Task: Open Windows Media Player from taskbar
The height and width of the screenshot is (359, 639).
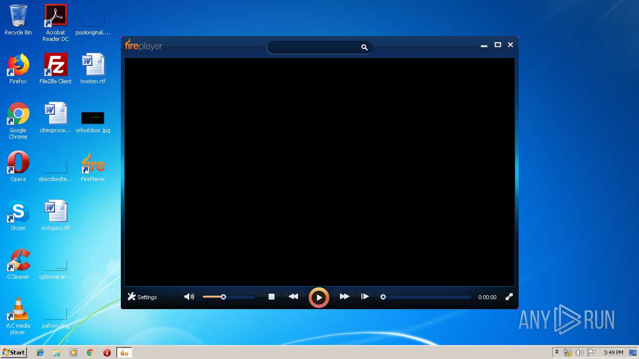Action: click(73, 353)
